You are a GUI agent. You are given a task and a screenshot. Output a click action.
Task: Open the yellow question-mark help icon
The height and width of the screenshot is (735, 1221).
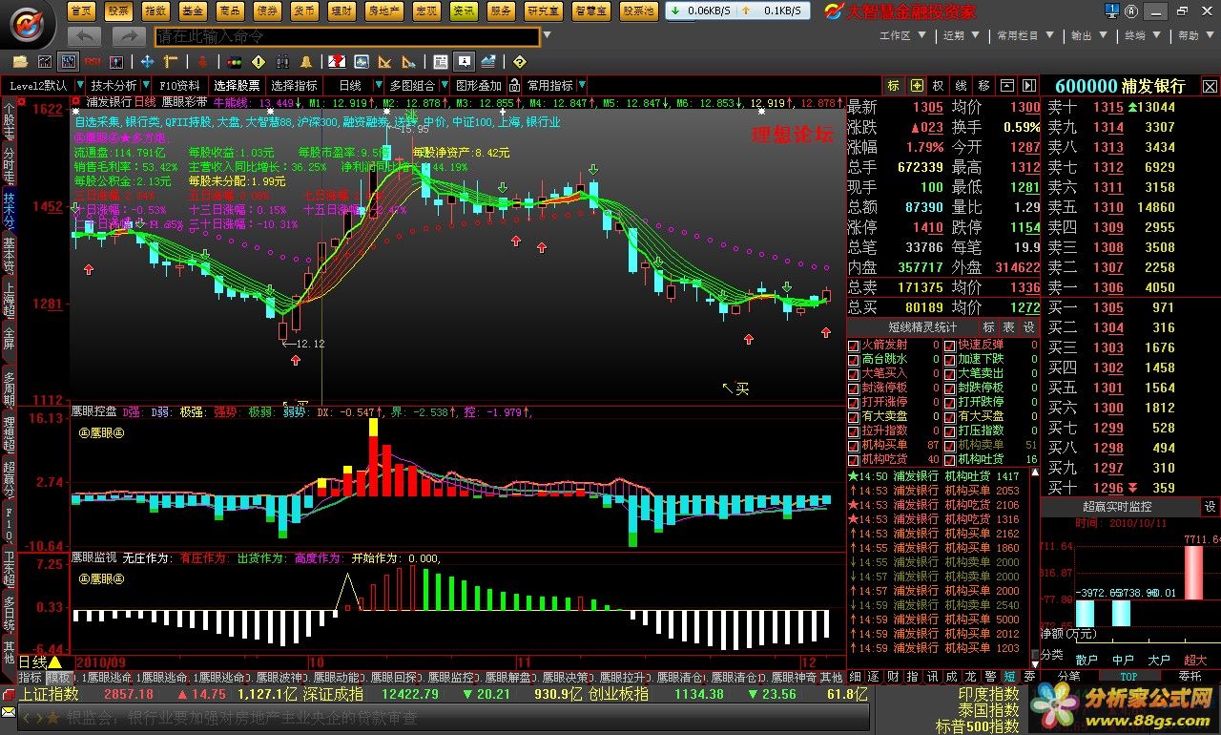520,62
